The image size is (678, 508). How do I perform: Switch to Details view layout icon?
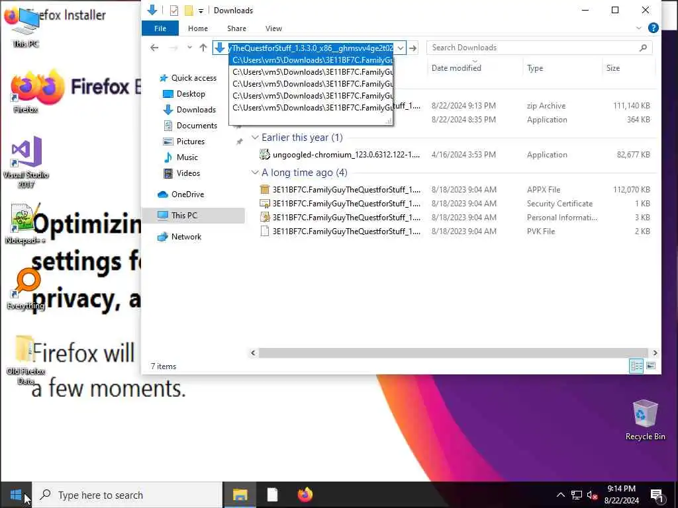pyautogui.click(x=636, y=366)
